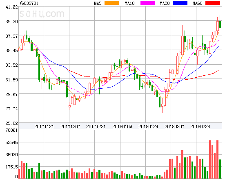Click the blue MA20 legend swatch
The height and width of the screenshot is (179, 245).
[180, 3]
